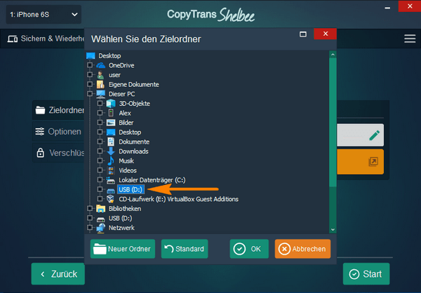
Task: Click the Netzwerk globe icon
Action: pos(100,228)
